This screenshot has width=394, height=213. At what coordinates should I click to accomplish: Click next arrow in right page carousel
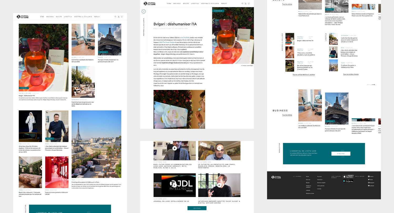[373, 84]
